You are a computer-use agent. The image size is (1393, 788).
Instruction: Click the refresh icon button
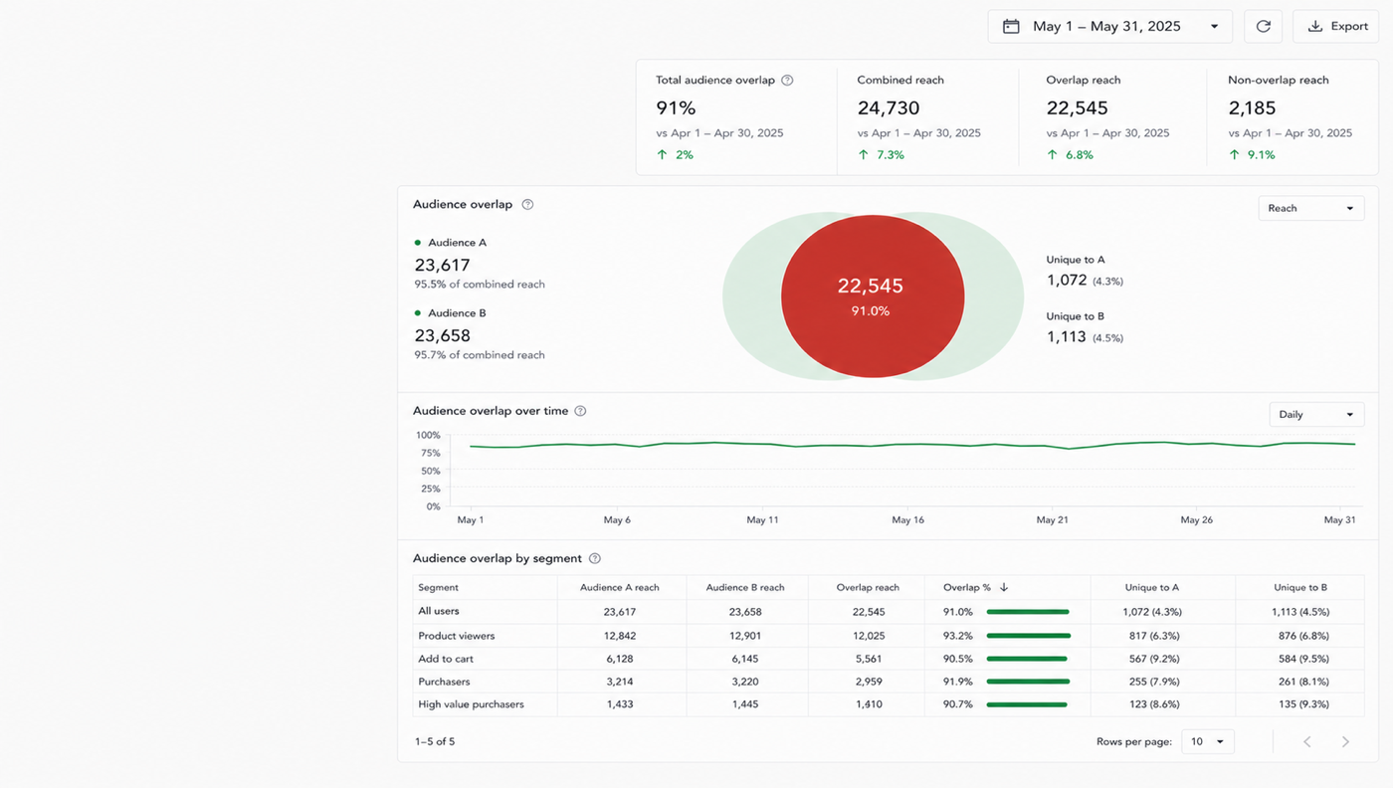pos(1263,27)
